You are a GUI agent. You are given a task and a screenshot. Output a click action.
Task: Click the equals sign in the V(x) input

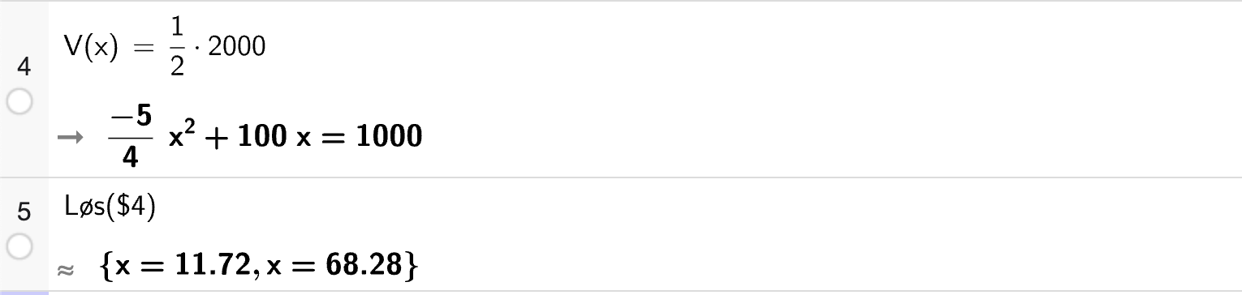pyautogui.click(x=143, y=49)
